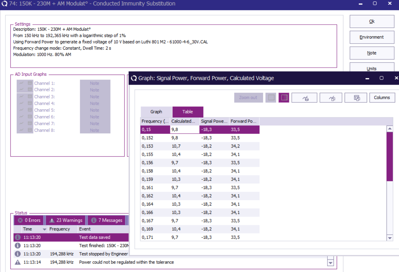Screen dimensions: 399x272
Task: Select the 0,153 frequency row
Action: (x=200, y=146)
